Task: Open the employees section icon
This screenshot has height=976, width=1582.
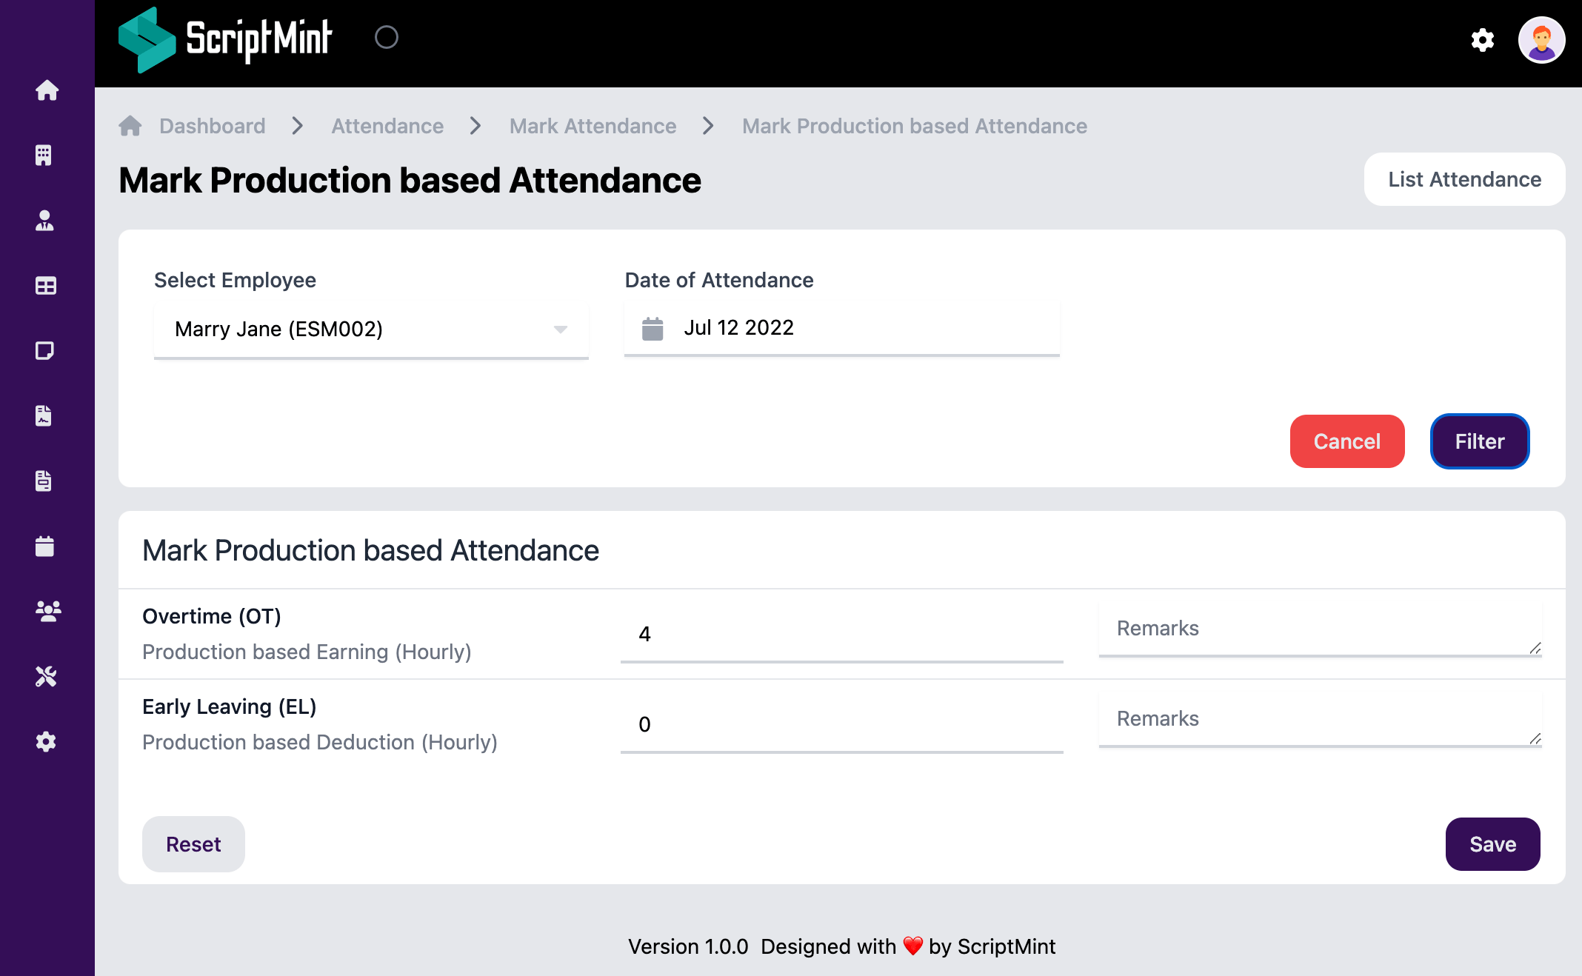Action: pyautogui.click(x=45, y=221)
